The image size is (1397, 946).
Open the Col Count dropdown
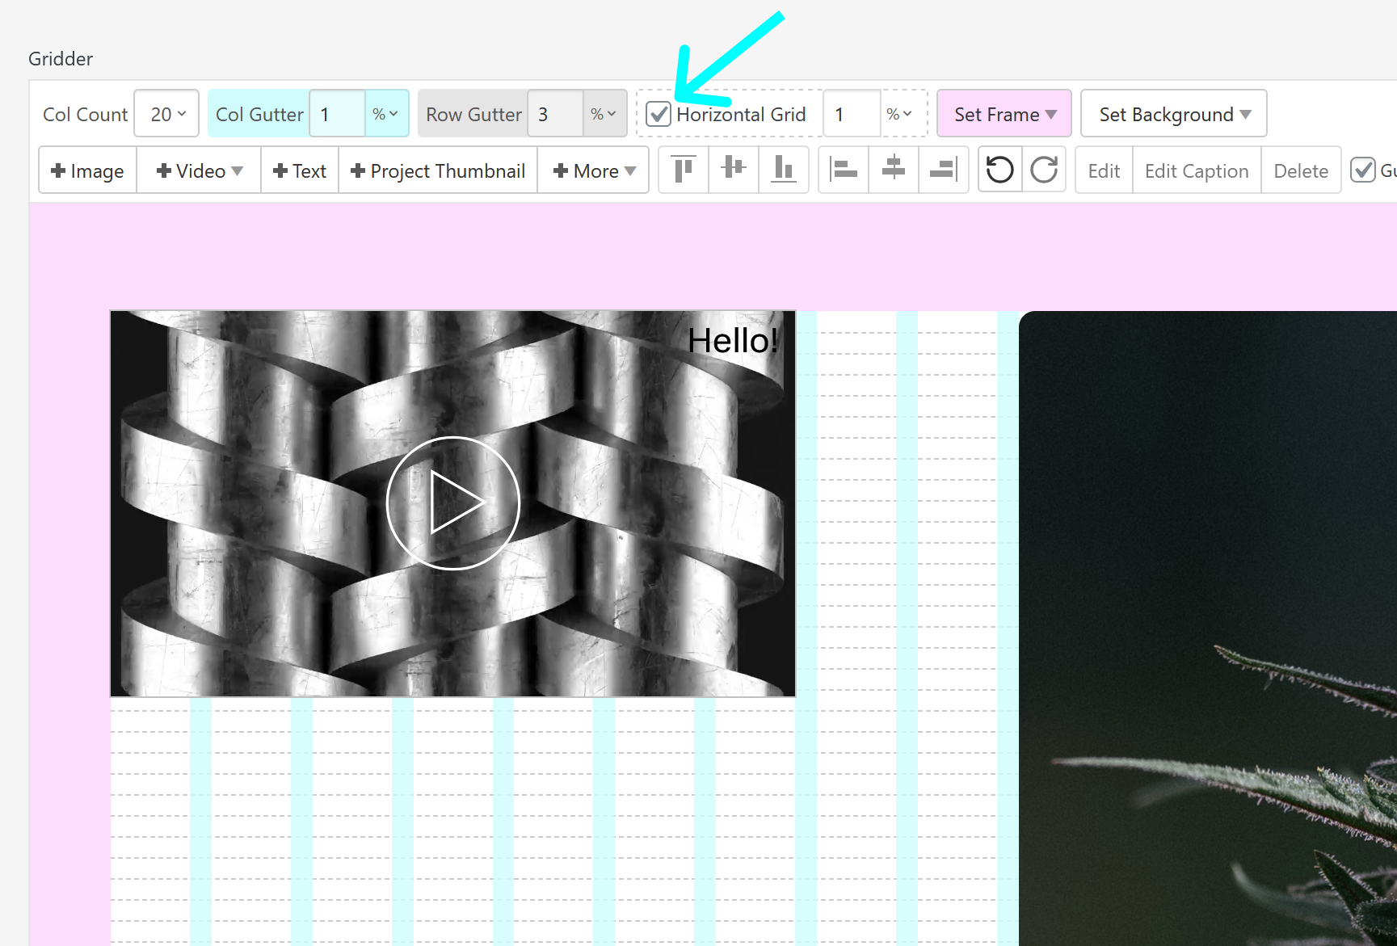(167, 114)
